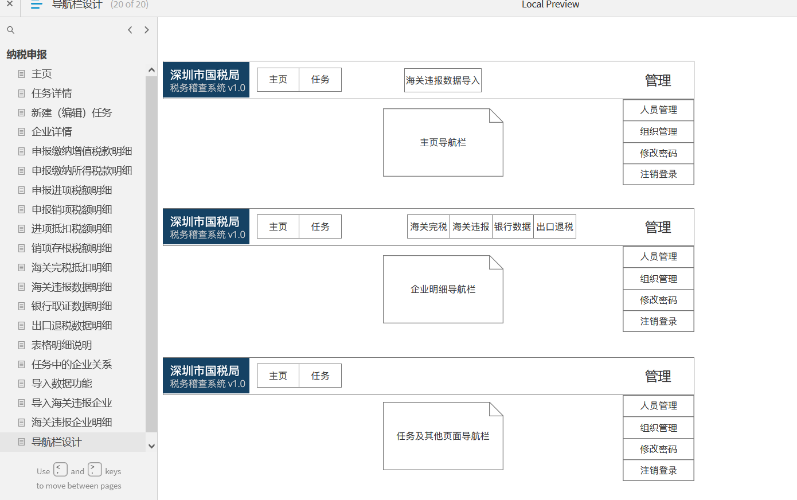Open the 导入海关违报企业 page
Viewport: 797px width, 500px height.
72,403
